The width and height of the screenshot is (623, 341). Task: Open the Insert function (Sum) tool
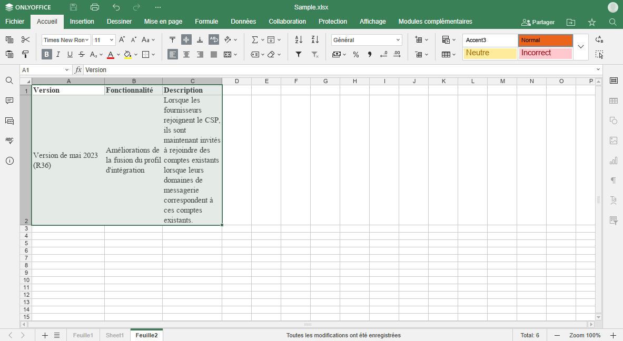point(255,39)
